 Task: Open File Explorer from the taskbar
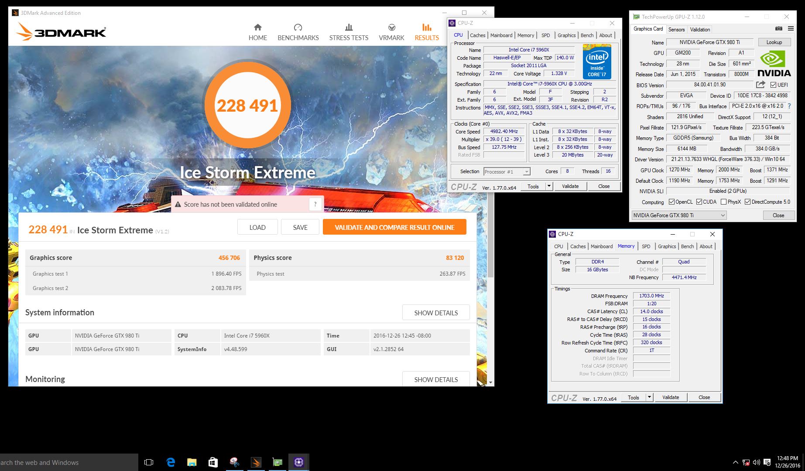(x=192, y=462)
